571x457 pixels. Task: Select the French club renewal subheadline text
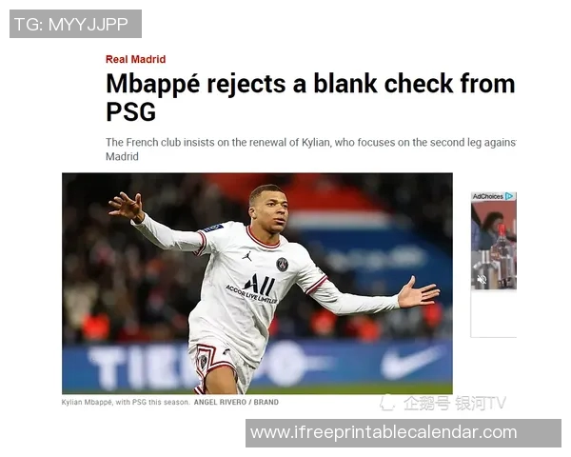pos(310,149)
